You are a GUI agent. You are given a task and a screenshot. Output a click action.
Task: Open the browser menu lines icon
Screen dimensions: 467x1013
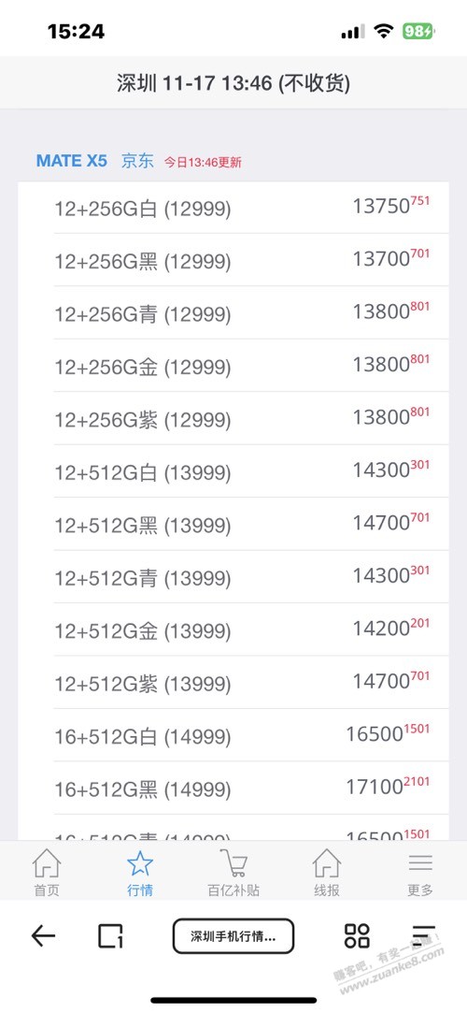coord(424,935)
